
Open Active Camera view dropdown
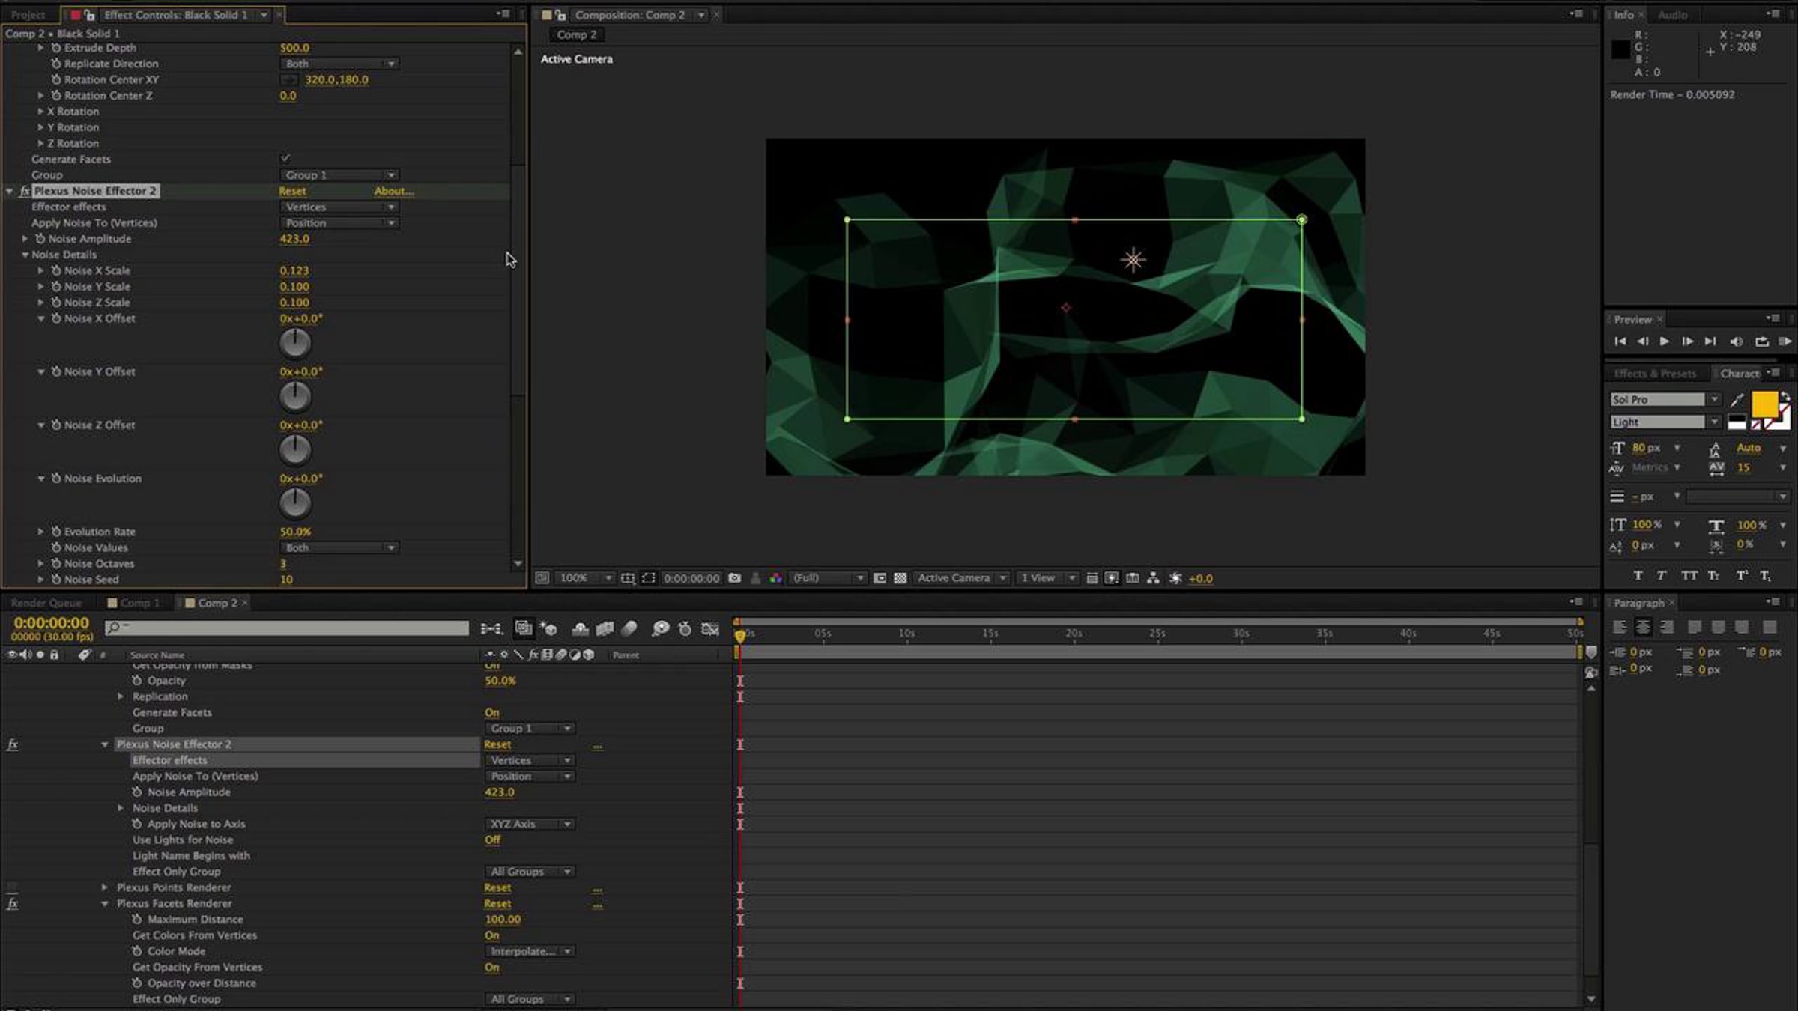(x=961, y=578)
